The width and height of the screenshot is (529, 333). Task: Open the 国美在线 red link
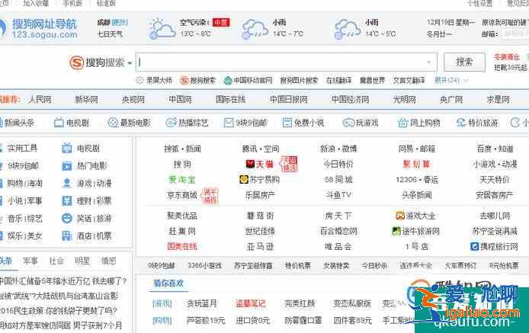[x=182, y=246]
